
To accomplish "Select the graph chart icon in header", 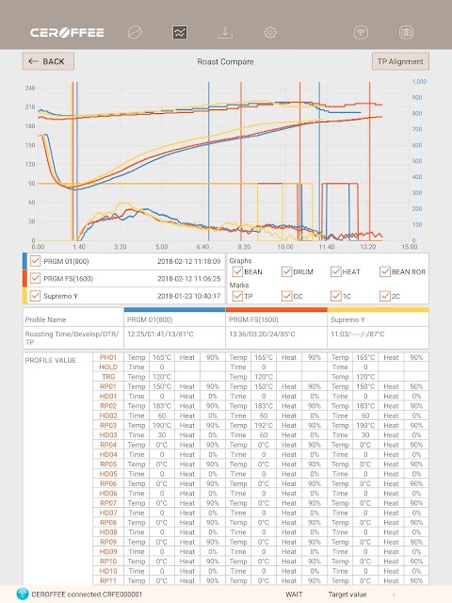I will (x=180, y=32).
